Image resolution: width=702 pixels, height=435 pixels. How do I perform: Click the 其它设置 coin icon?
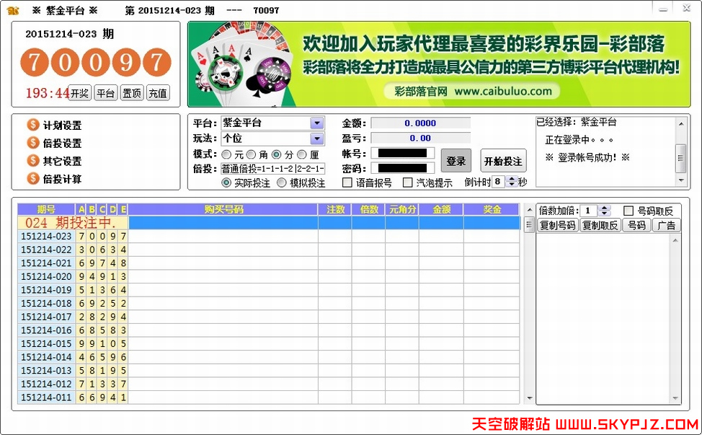tap(32, 161)
